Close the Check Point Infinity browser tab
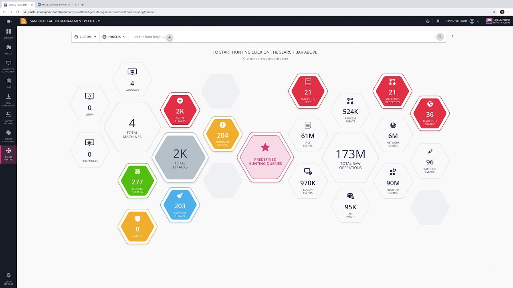This screenshot has height=288, width=513. pyautogui.click(x=32, y=5)
